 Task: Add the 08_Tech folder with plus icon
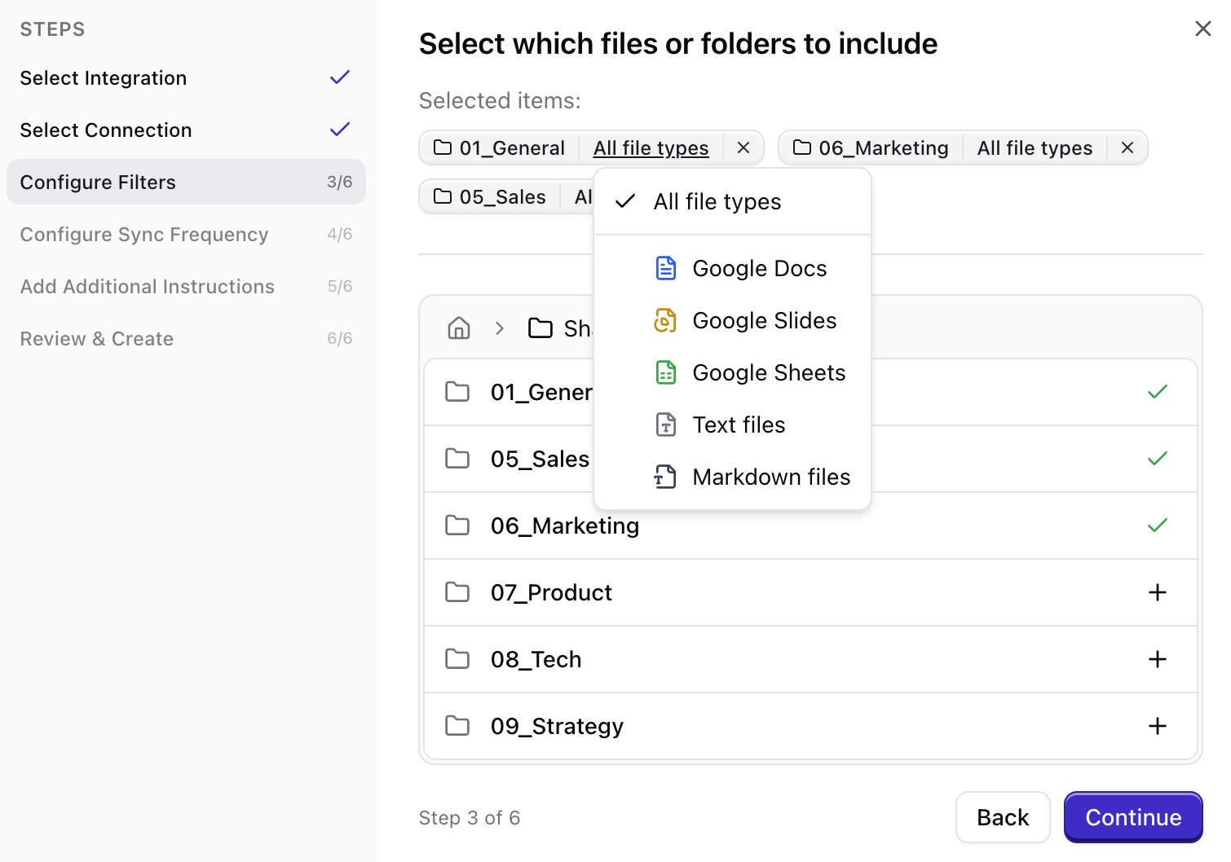[1158, 659]
